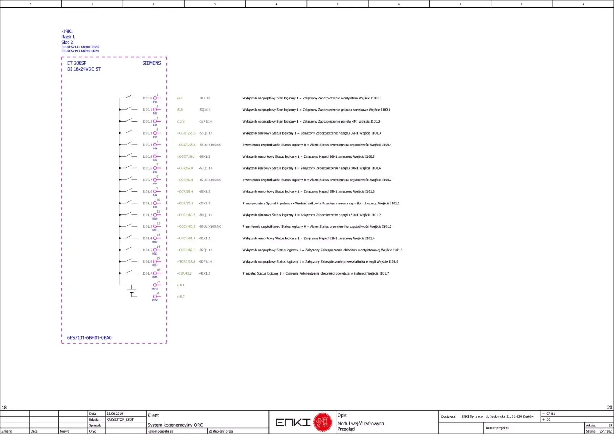
Task: Go to next page number 20
Action: (x=609, y=407)
